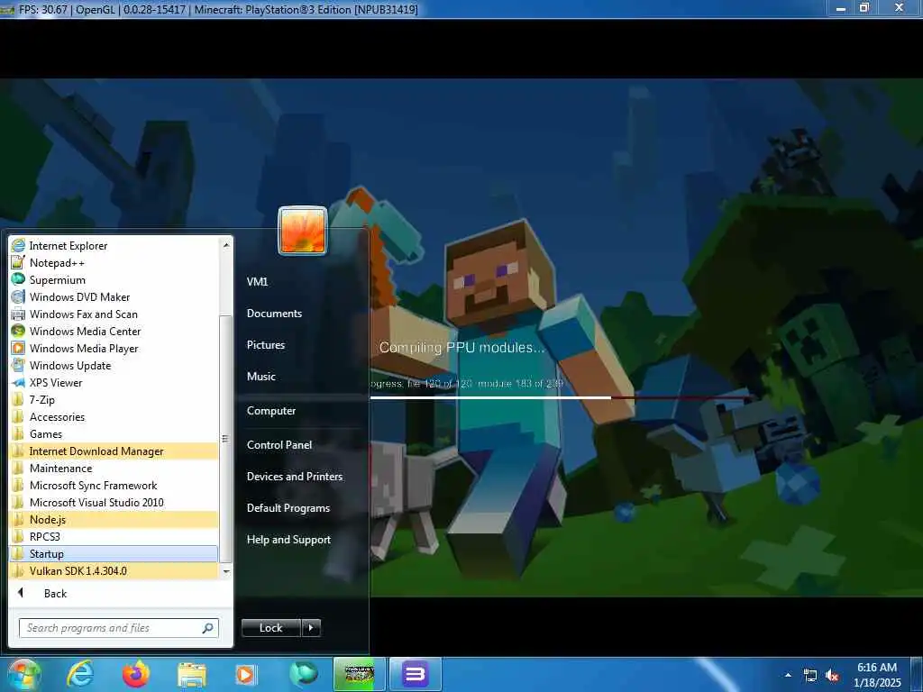Screen dimensions: 923x692
Task: Open the Startup folder
Action: (113, 553)
